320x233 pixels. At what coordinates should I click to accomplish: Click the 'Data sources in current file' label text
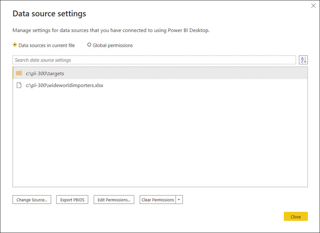(46, 45)
